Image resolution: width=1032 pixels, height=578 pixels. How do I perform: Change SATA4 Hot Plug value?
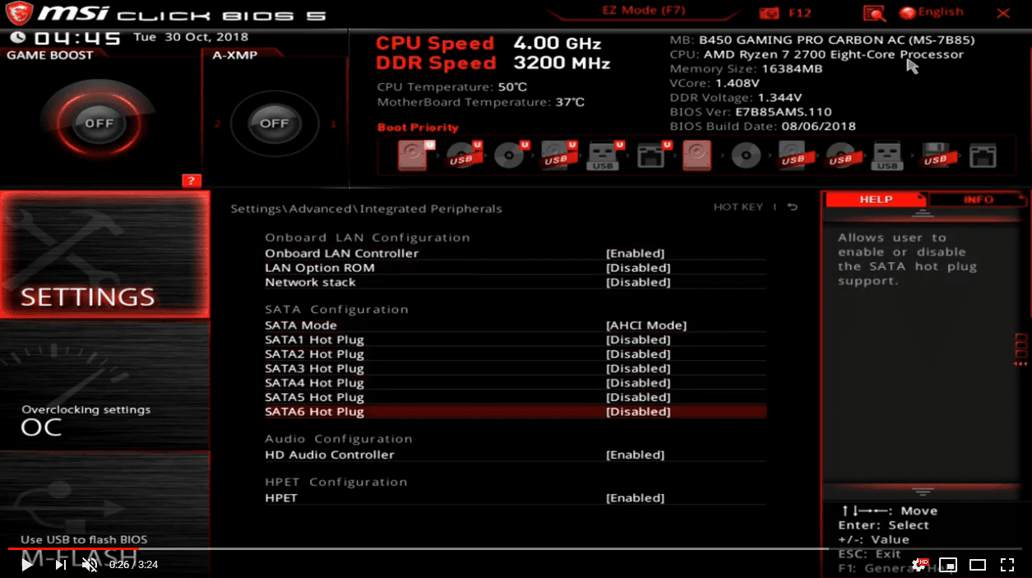(638, 382)
